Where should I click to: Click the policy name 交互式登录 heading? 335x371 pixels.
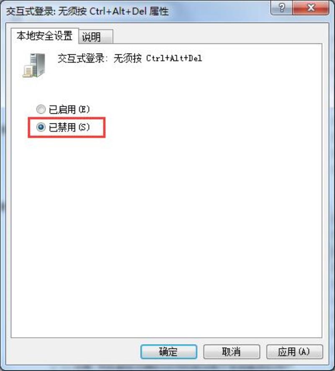click(81, 58)
